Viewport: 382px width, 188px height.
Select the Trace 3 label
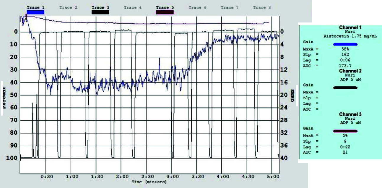[100, 8]
